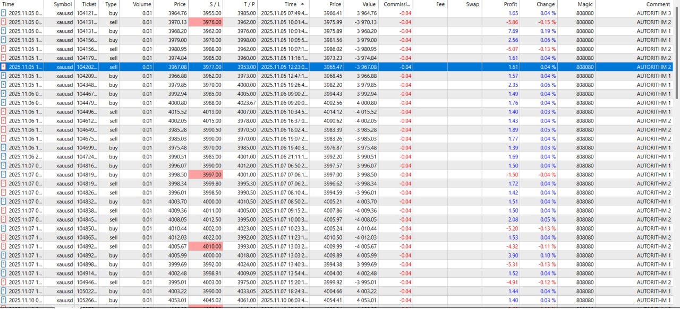
Task: Click the sell icon of the 3970.13 trade row
Action: 4,22
